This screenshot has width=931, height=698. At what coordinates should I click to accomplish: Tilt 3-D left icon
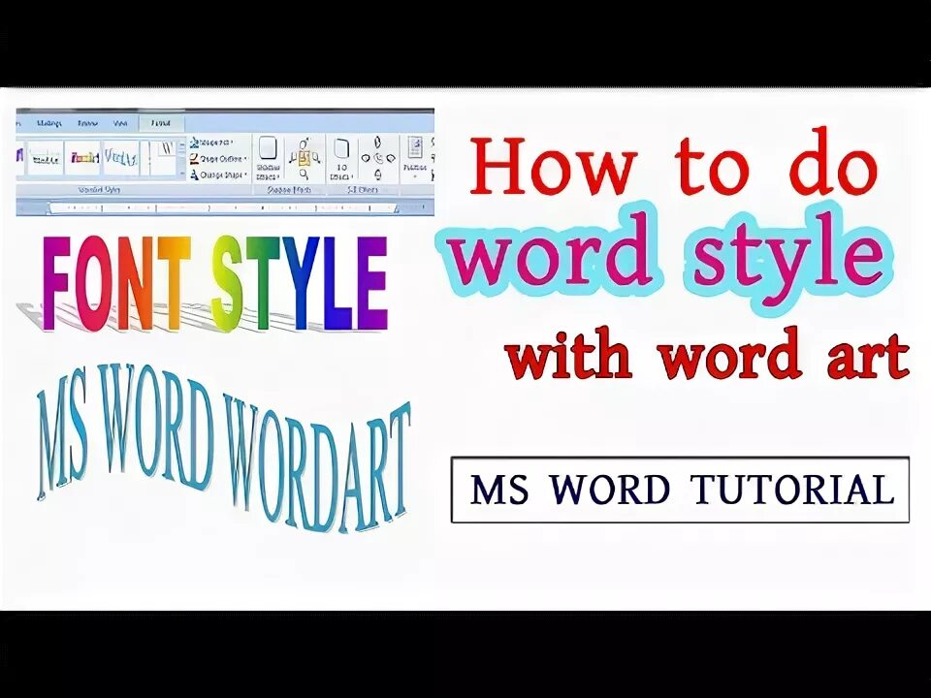(x=366, y=158)
